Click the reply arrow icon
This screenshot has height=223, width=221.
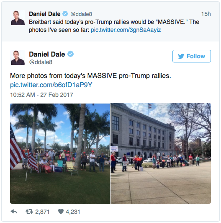[x=14, y=212]
